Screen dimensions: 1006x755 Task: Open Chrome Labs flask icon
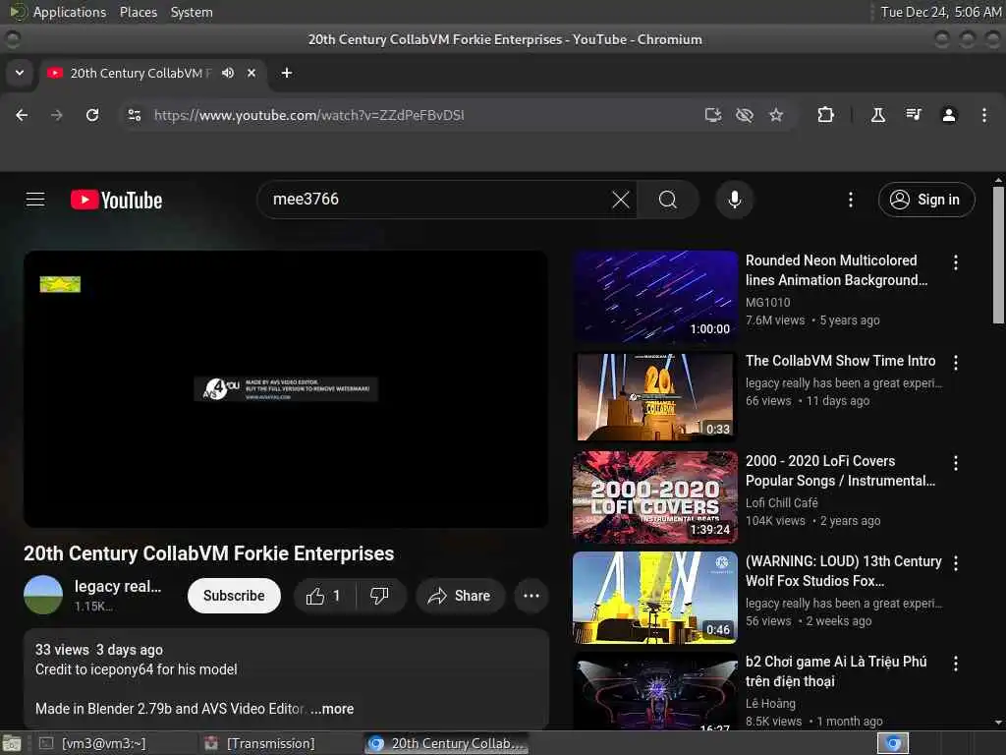877,115
